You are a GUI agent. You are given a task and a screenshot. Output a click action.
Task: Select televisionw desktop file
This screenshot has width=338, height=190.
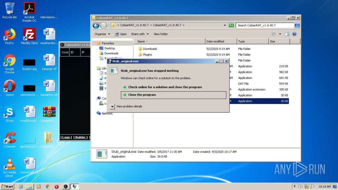pyautogui.click(x=49, y=12)
